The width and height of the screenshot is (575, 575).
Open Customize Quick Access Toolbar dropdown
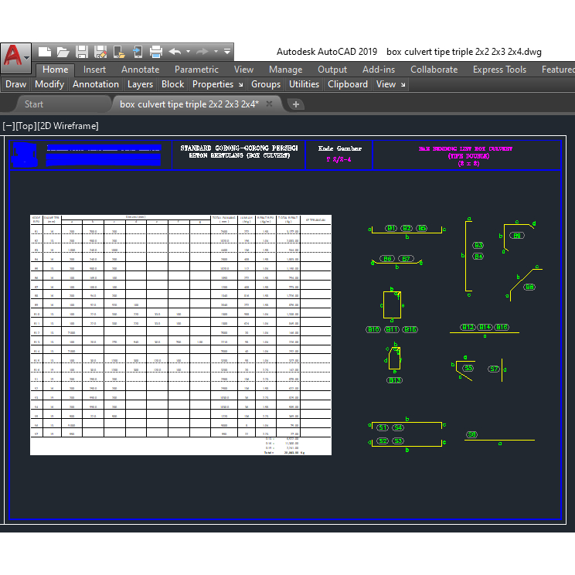pyautogui.click(x=227, y=51)
